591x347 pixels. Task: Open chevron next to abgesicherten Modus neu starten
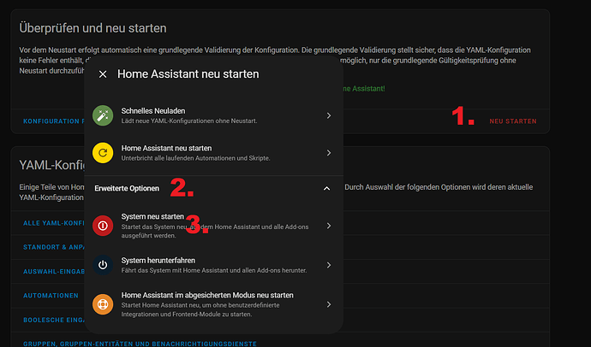(329, 304)
